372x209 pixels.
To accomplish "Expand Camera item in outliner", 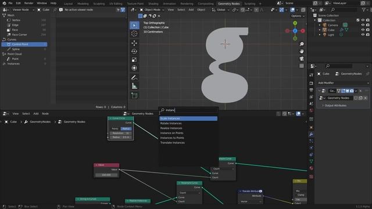I will coord(320,25).
